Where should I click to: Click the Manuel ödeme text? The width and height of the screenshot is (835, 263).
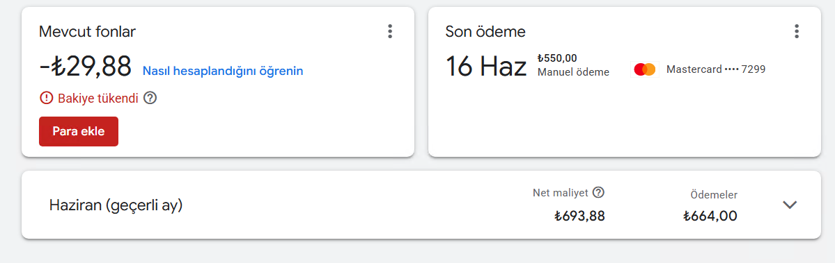point(573,72)
